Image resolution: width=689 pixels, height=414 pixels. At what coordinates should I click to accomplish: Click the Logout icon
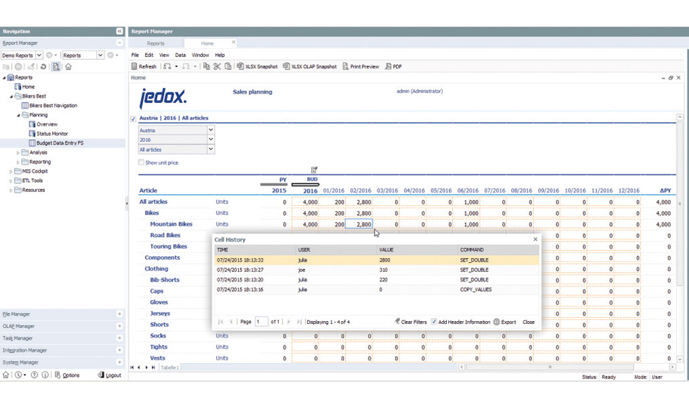pos(110,375)
